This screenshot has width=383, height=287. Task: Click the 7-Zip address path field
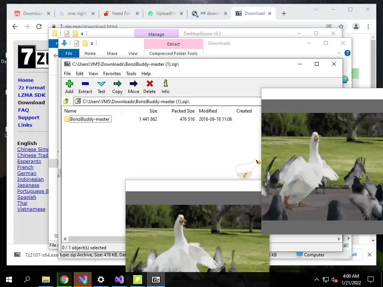click(168, 101)
